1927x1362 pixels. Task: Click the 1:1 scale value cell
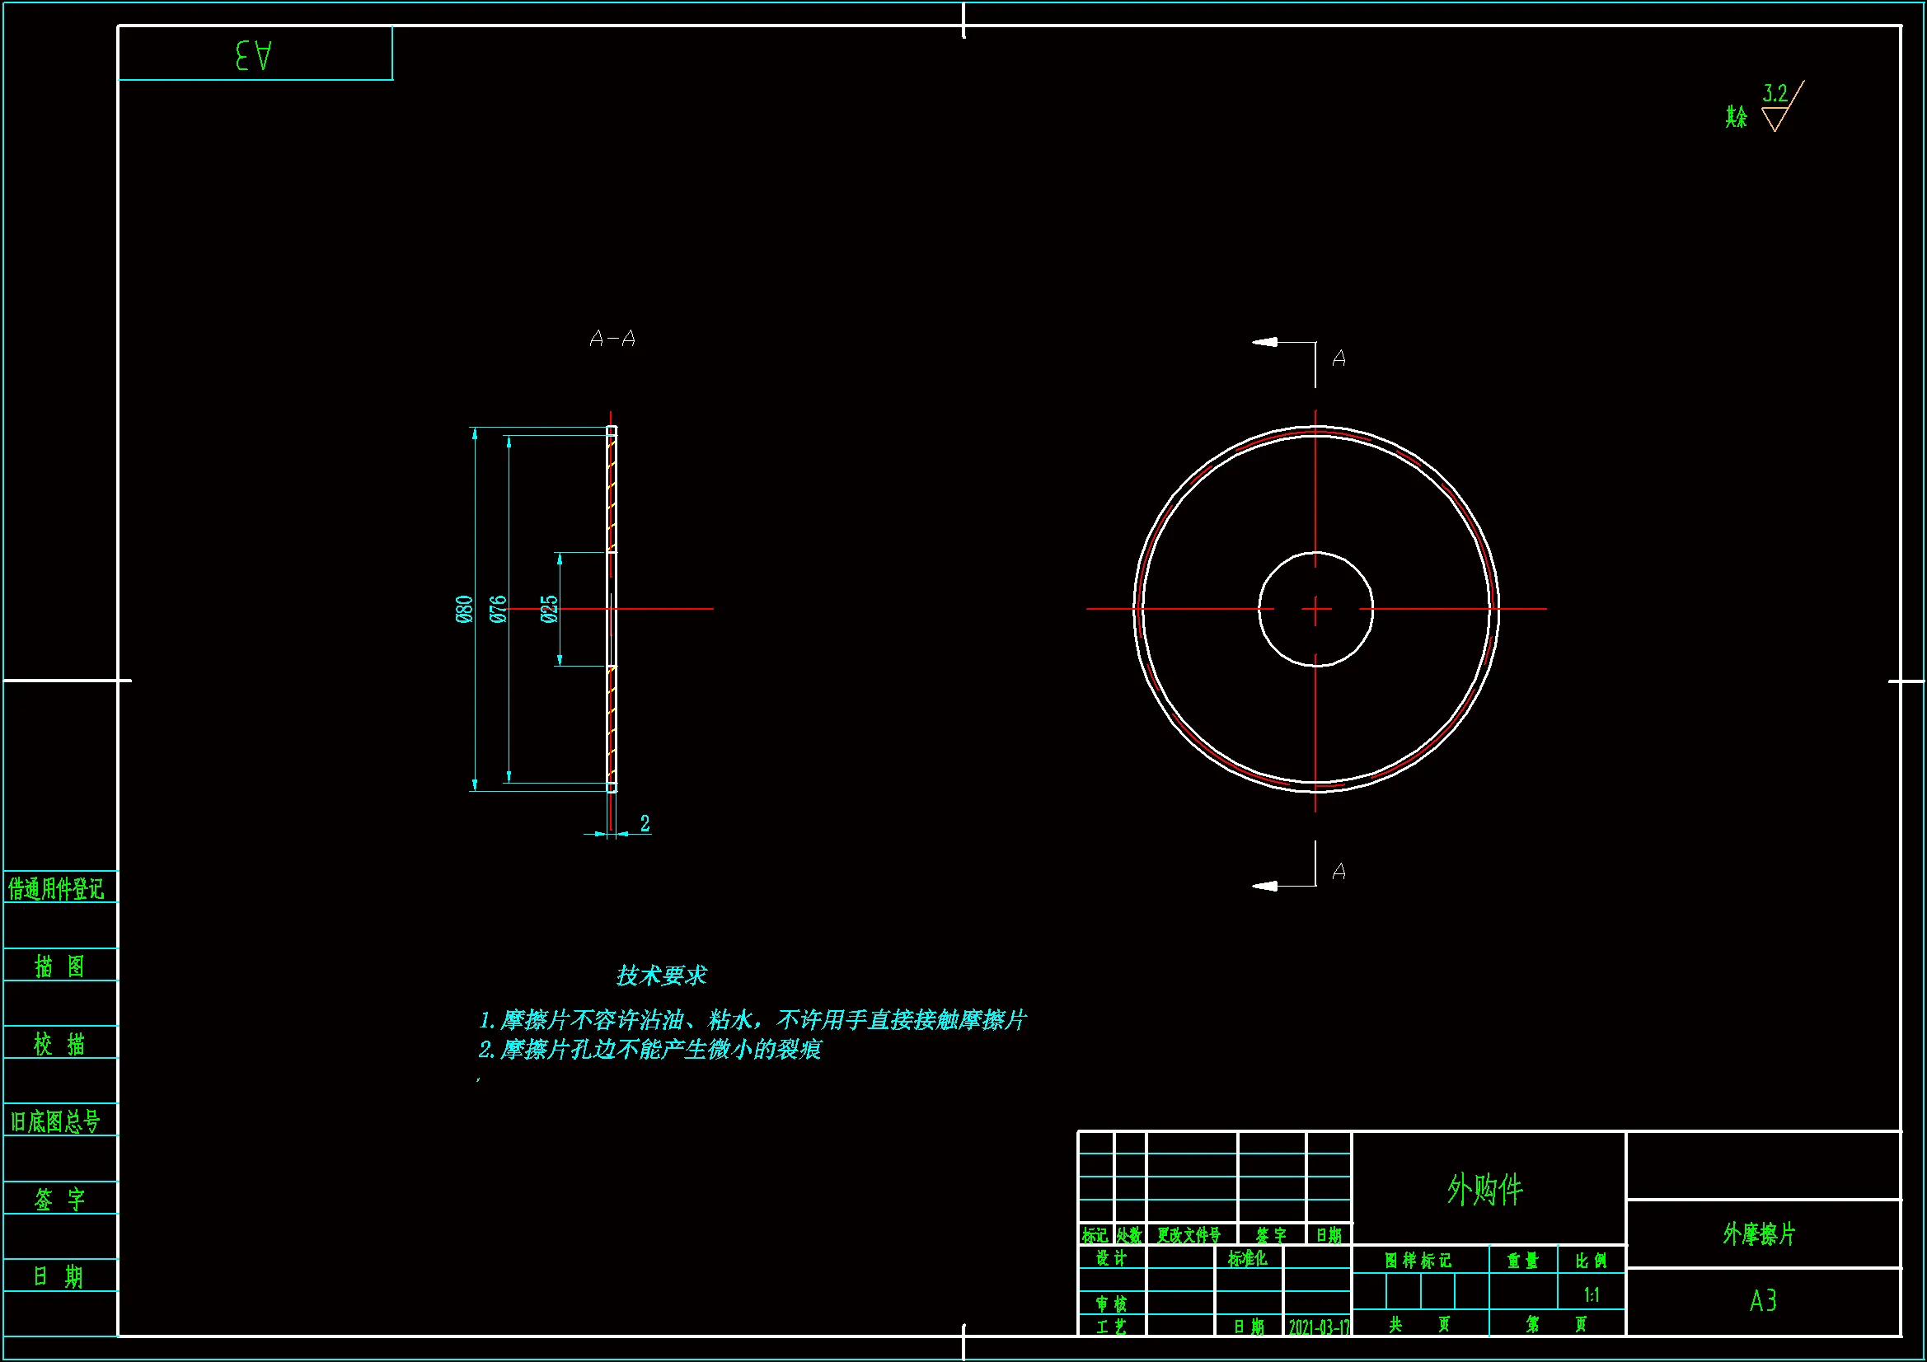point(1592,1295)
